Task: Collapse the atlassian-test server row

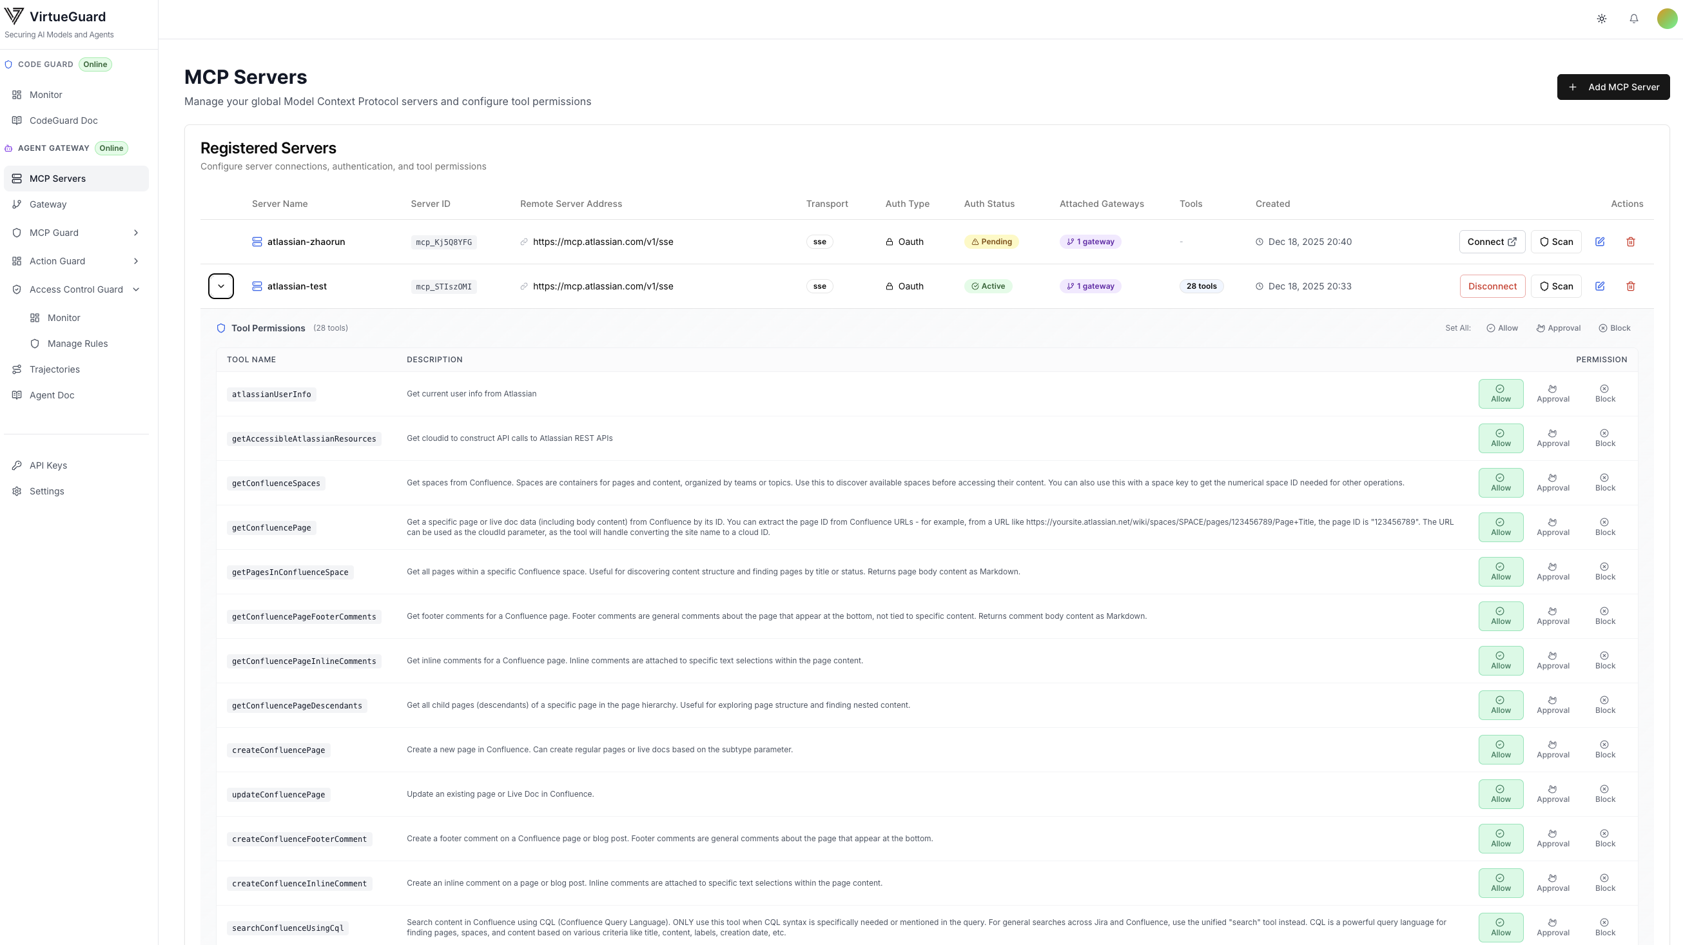Action: (x=221, y=286)
